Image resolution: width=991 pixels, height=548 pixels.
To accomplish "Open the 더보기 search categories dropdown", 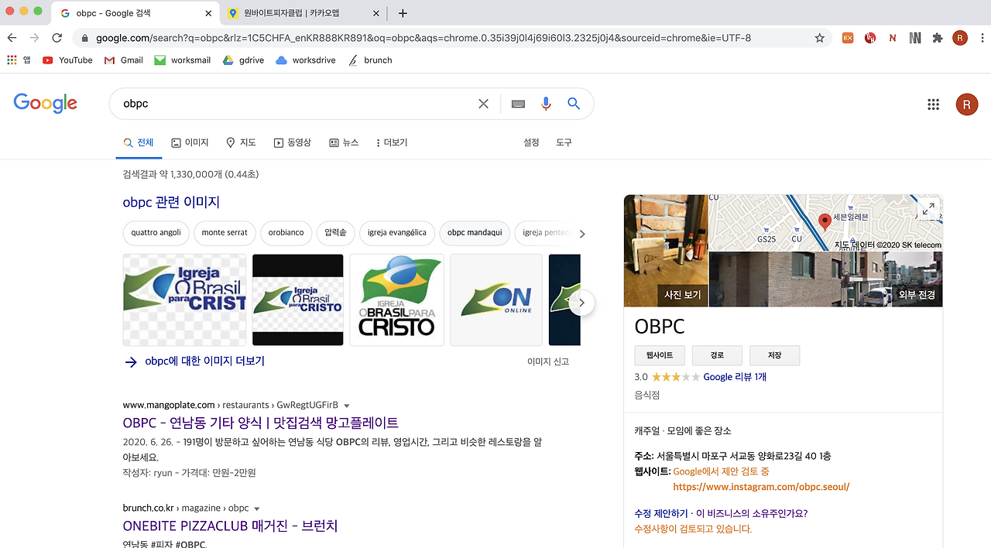I will (391, 142).
